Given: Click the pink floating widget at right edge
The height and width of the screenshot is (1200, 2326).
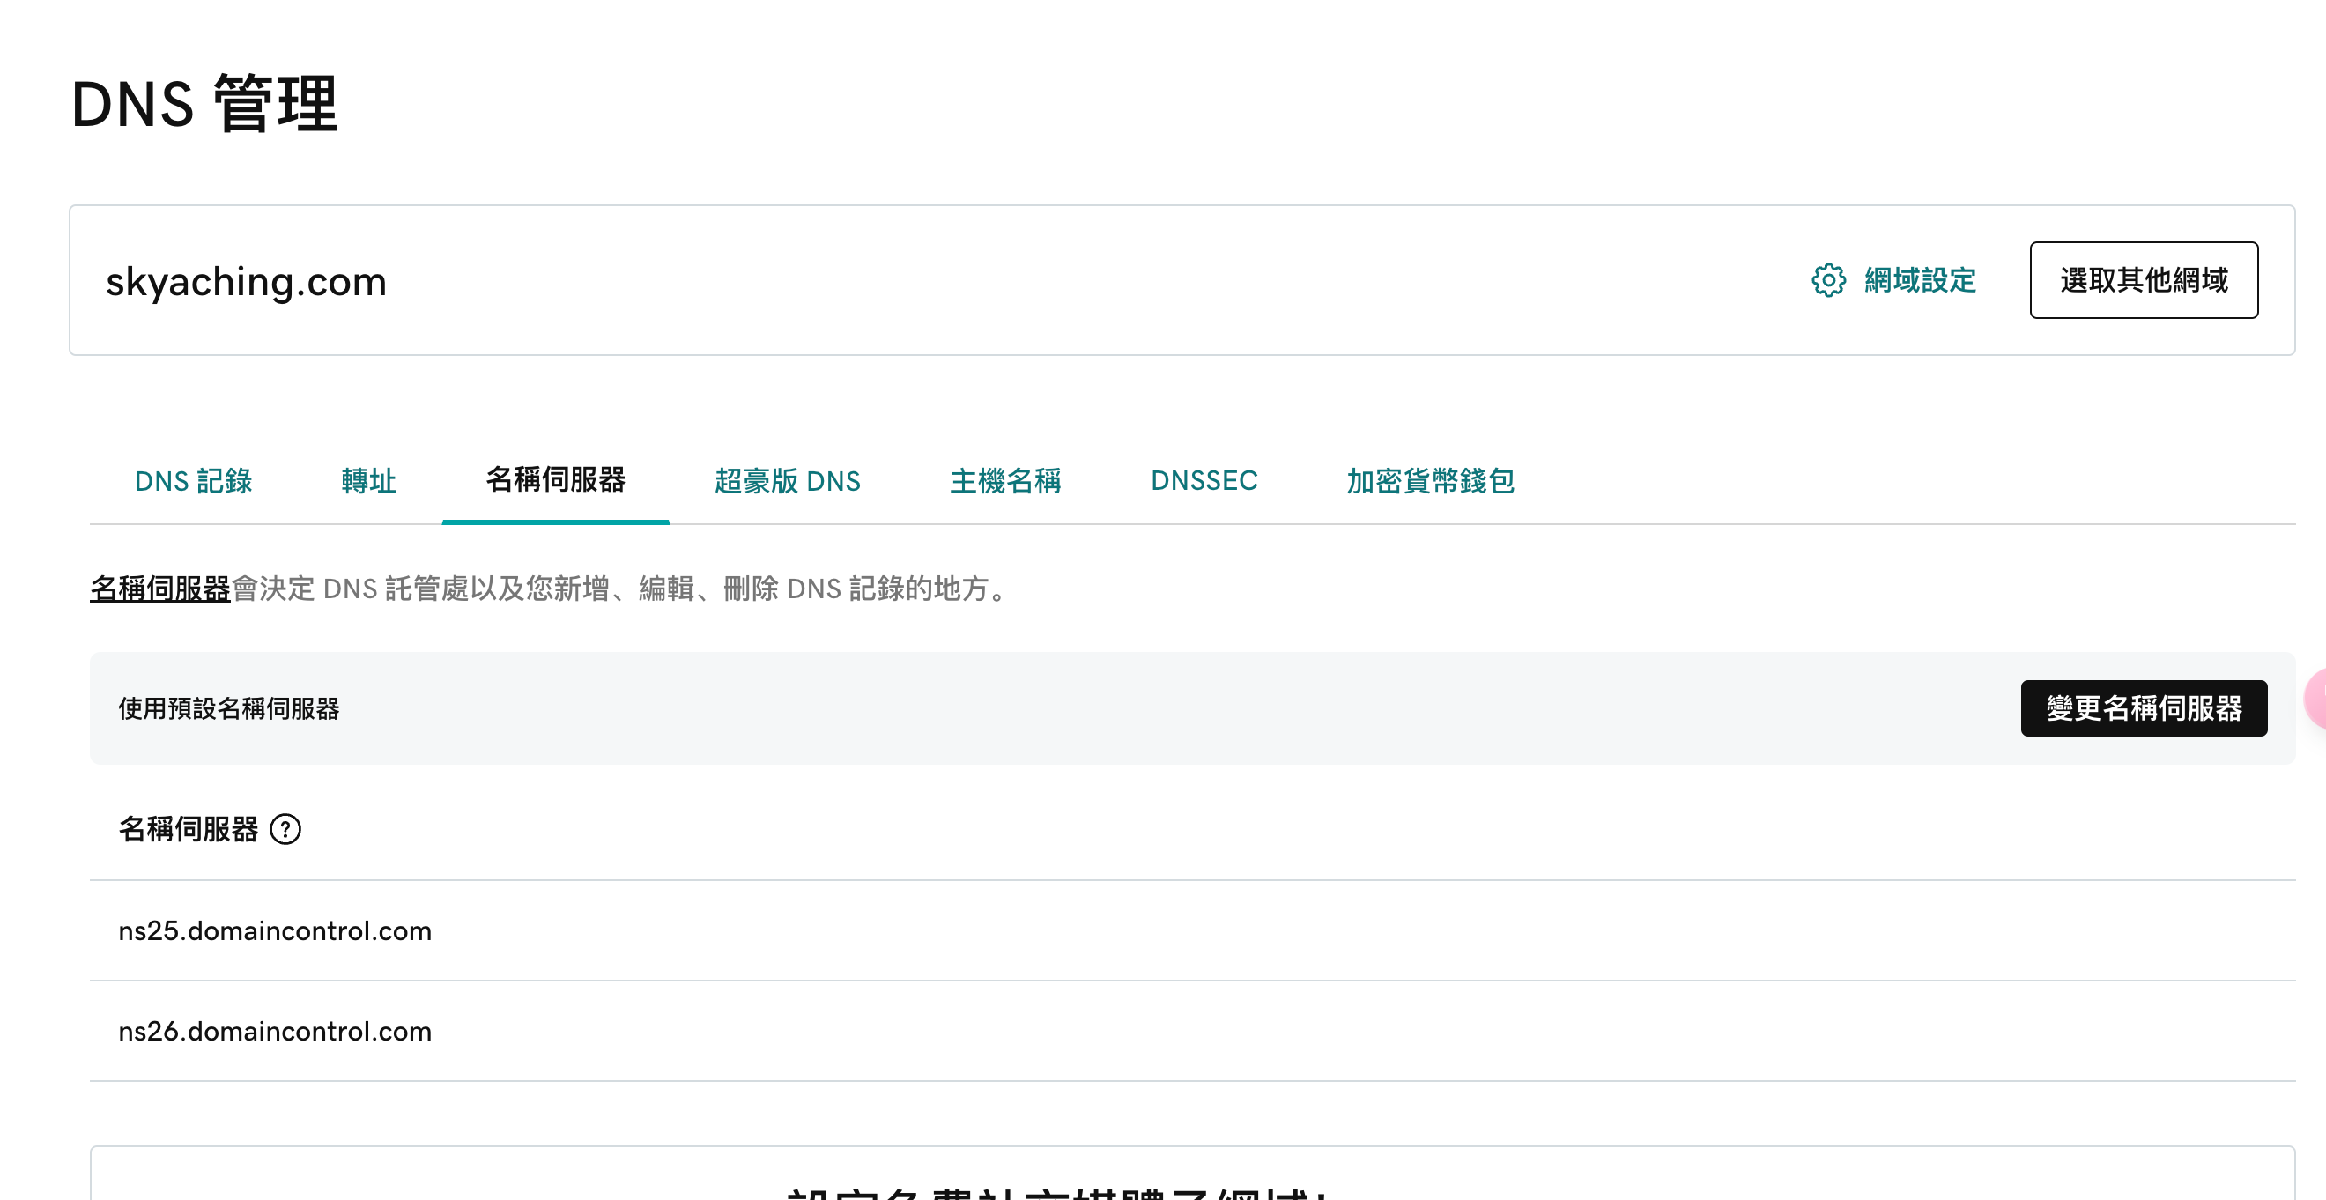Looking at the screenshot, I should coord(2315,698).
